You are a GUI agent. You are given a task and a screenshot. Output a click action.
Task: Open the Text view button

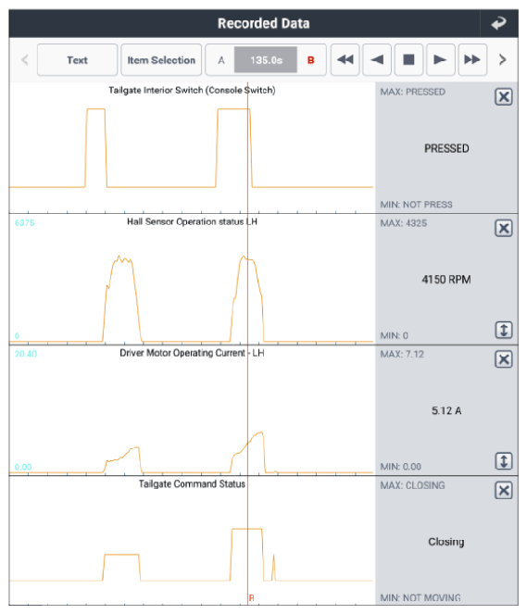(x=77, y=60)
